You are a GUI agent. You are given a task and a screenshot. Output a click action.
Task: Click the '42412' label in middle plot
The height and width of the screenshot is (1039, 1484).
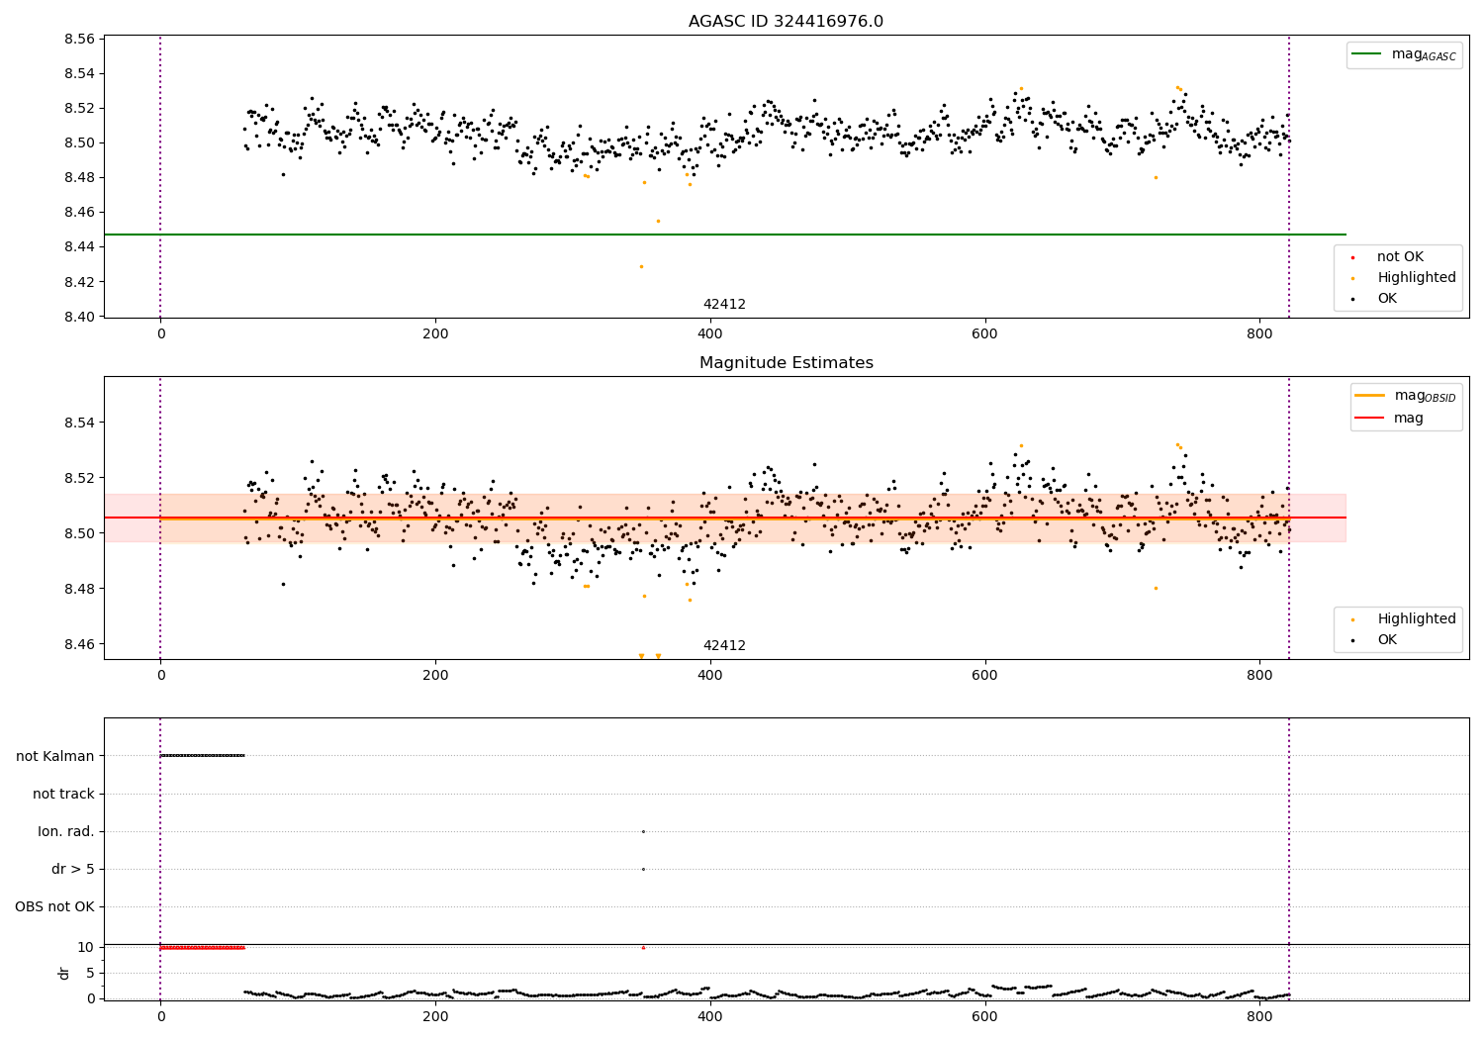coord(724,646)
